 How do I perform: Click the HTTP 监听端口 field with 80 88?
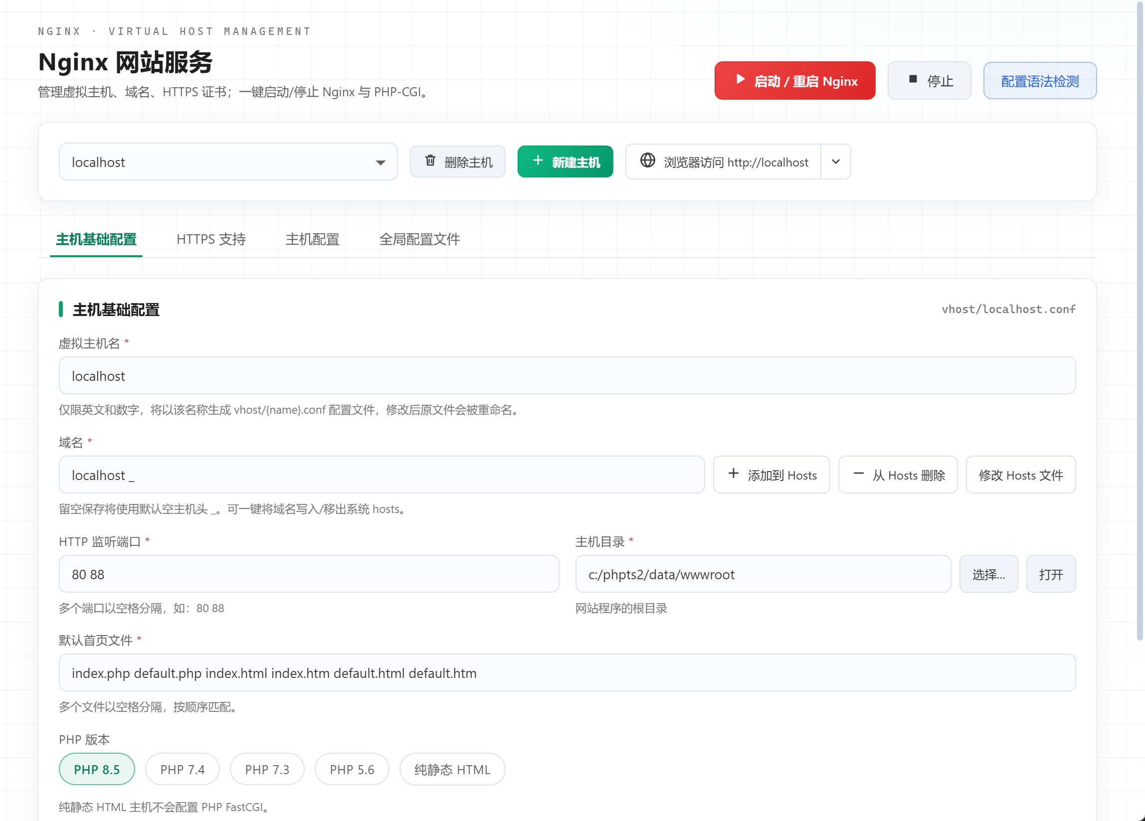click(x=309, y=574)
